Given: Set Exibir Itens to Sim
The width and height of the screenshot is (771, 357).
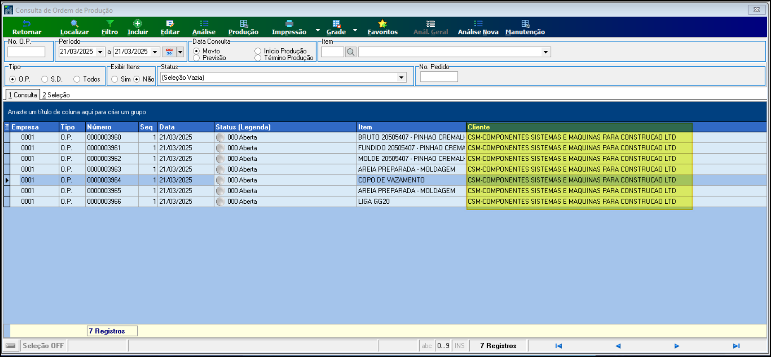Looking at the screenshot, I should (115, 79).
